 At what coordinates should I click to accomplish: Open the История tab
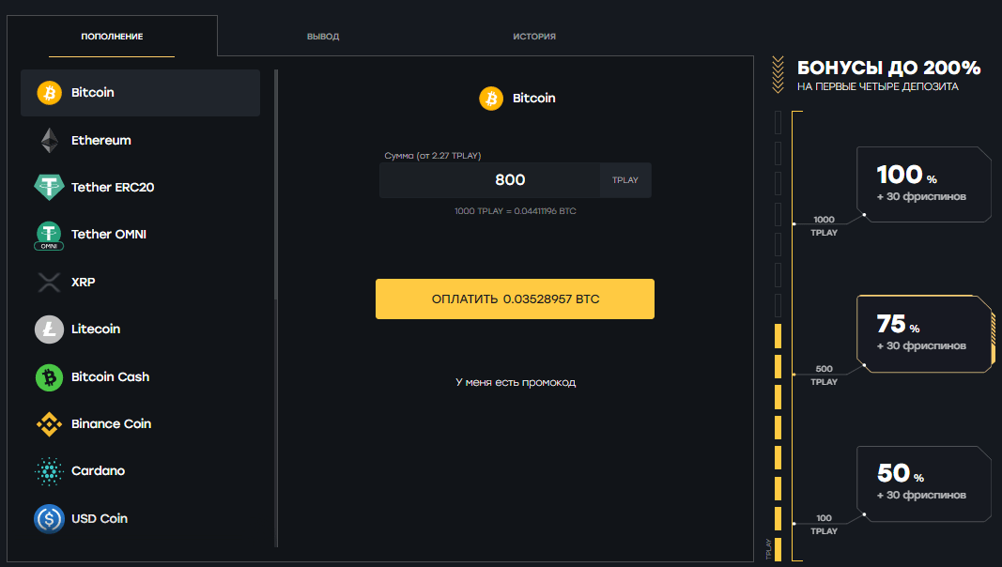tap(534, 37)
